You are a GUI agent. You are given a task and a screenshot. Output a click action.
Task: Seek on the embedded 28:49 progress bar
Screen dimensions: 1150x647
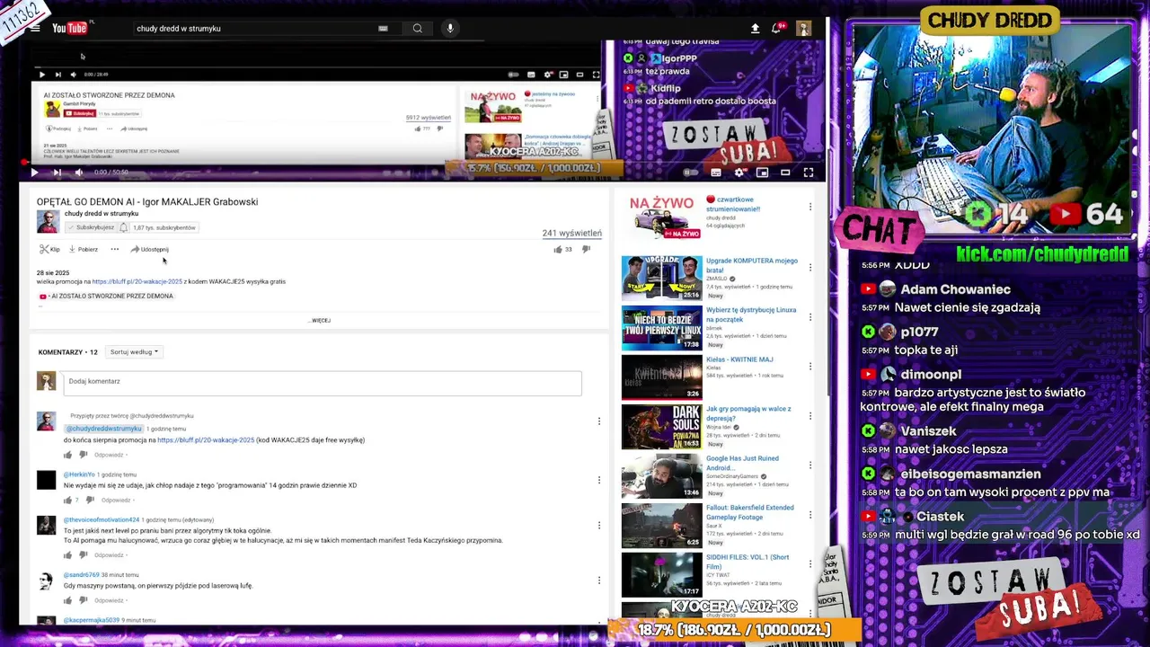point(318,67)
